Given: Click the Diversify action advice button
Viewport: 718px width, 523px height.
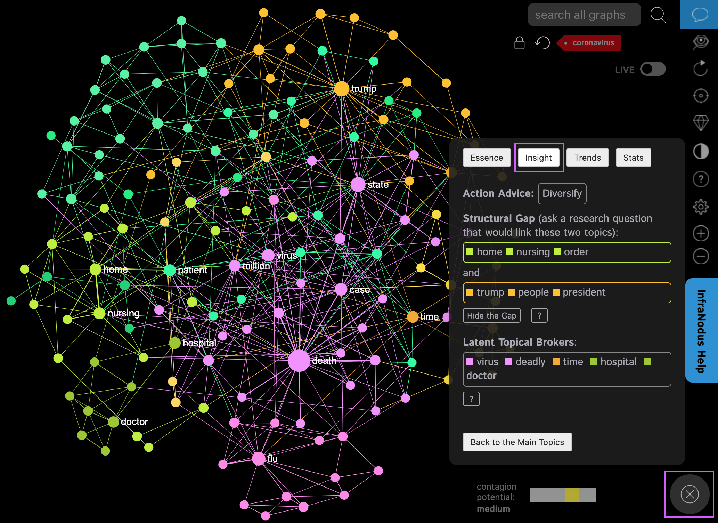Looking at the screenshot, I should pyautogui.click(x=562, y=193).
